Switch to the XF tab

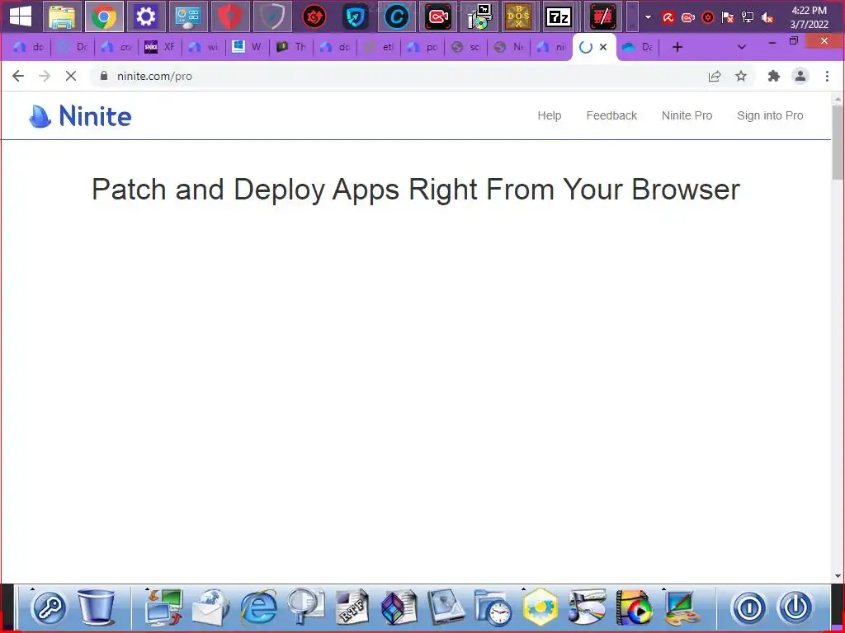160,47
